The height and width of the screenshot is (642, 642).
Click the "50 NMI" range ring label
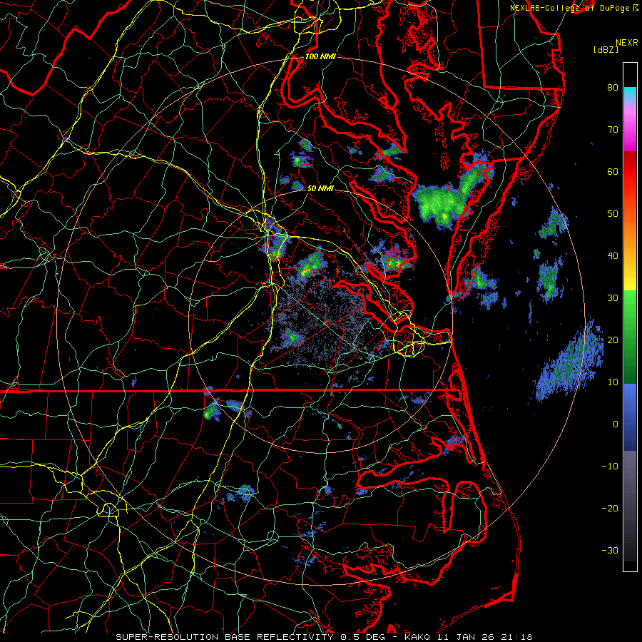pyautogui.click(x=320, y=188)
